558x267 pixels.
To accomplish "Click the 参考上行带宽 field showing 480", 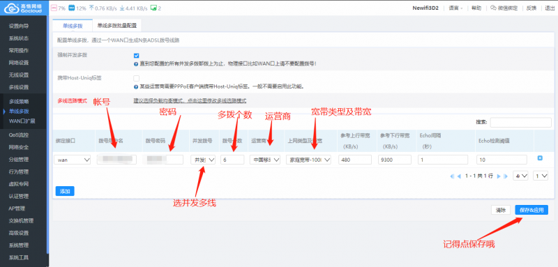I will coord(355,160).
